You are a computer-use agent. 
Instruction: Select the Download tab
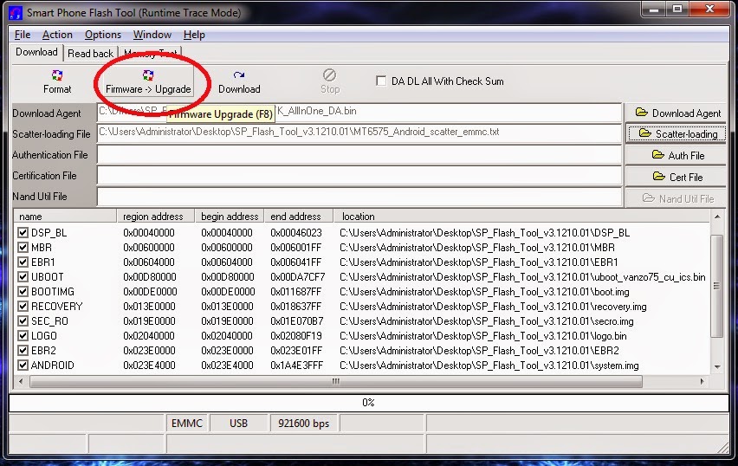pos(36,52)
